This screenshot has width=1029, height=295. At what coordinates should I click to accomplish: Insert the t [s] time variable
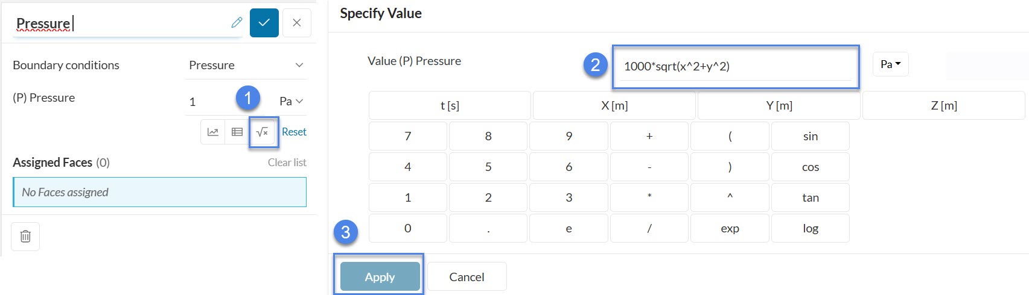[450, 106]
